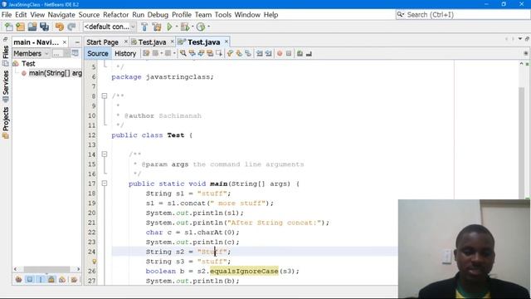
Task: Click the Shift Line Right icon
Action: (x=269, y=53)
